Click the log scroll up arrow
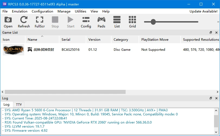Image resolution: width=220 pixels, height=136 pixels. tap(216, 110)
